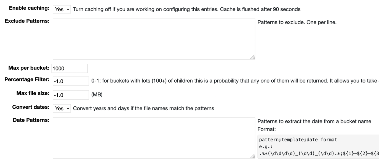Click inside the Exclude Patterns text area

pos(154,39)
